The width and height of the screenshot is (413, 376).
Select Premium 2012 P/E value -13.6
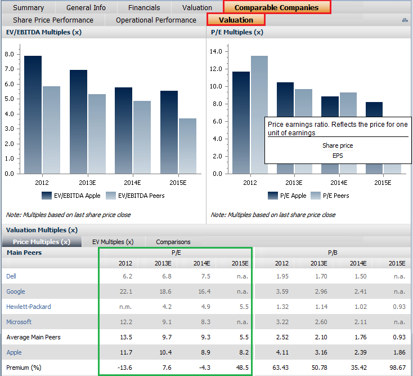point(124,368)
